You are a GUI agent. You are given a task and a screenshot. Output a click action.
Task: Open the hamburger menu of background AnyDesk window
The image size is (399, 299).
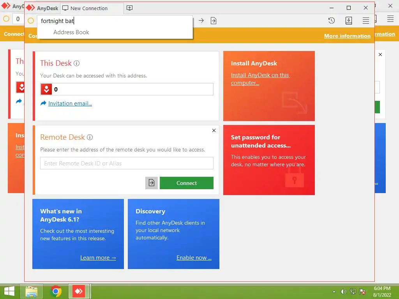click(x=390, y=19)
